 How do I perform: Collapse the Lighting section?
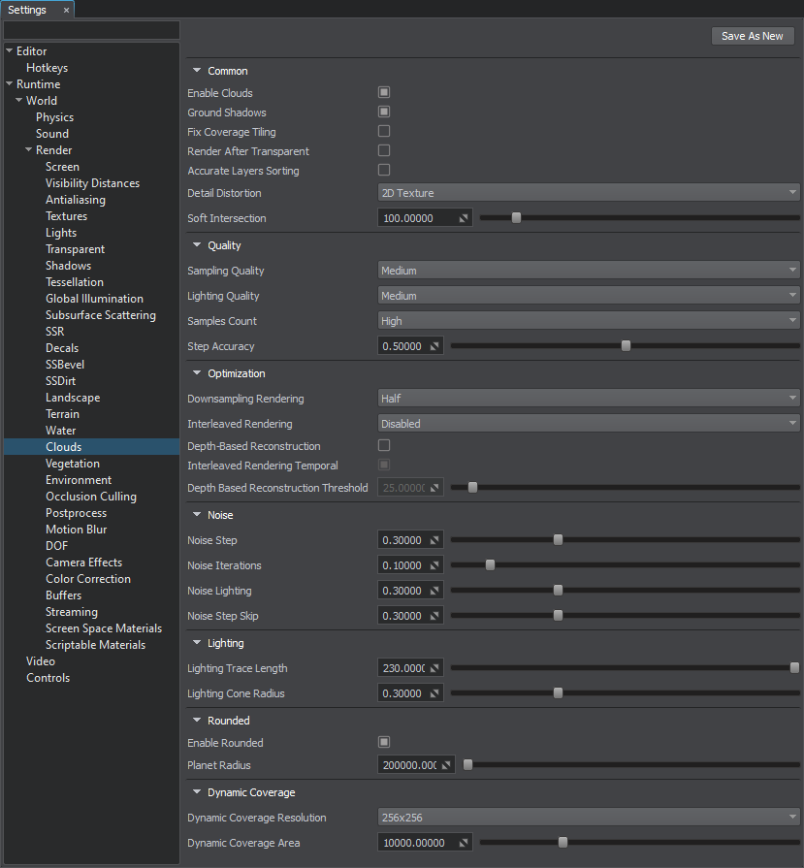pyautogui.click(x=197, y=643)
